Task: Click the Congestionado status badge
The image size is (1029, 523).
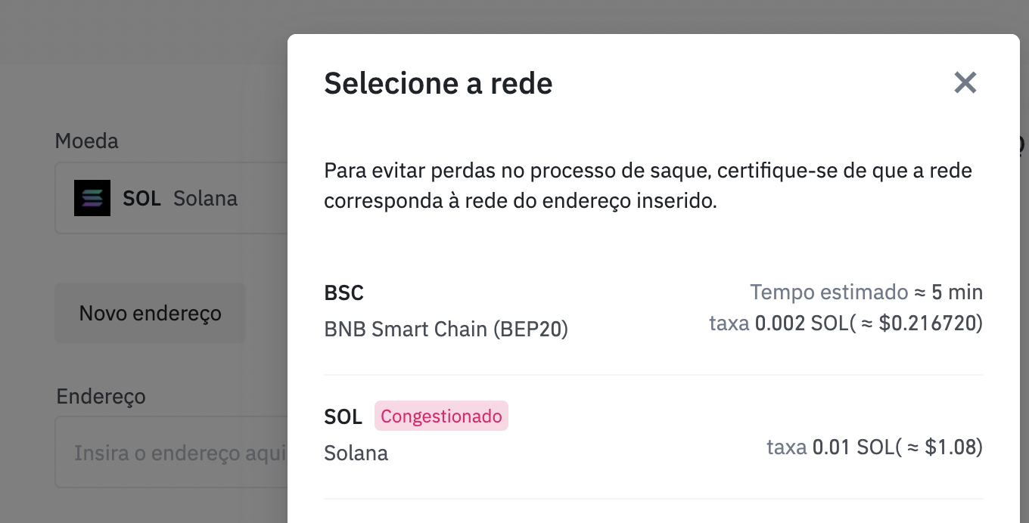Action: [x=441, y=416]
